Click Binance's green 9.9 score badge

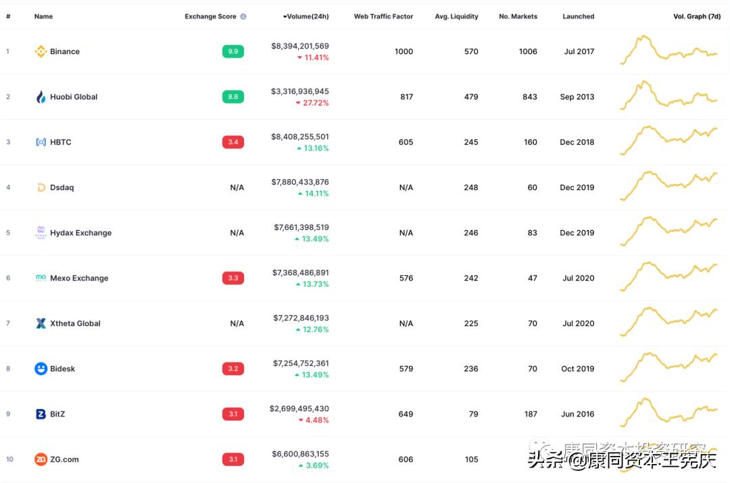[233, 51]
